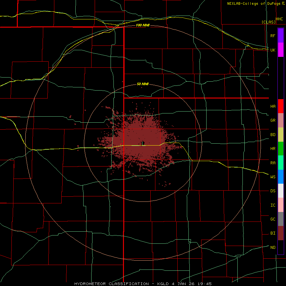The width and height of the screenshot is (286, 286).
Task: Click the 19:45 timestamp
Action: (x=205, y=284)
